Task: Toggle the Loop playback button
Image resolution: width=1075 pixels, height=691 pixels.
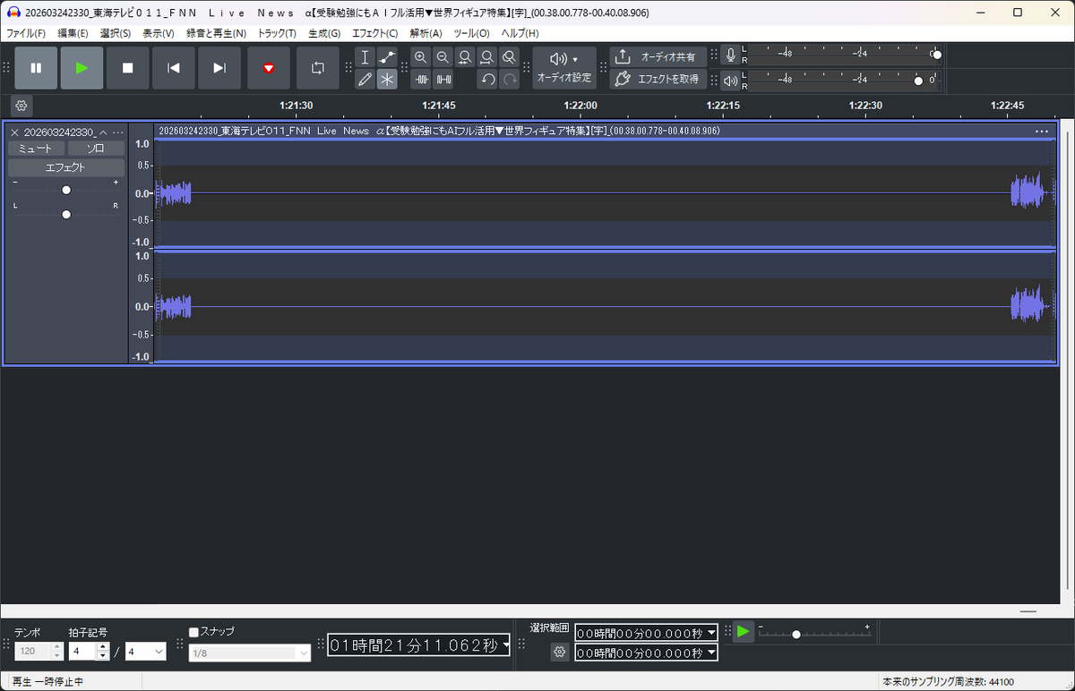Action: click(x=318, y=68)
